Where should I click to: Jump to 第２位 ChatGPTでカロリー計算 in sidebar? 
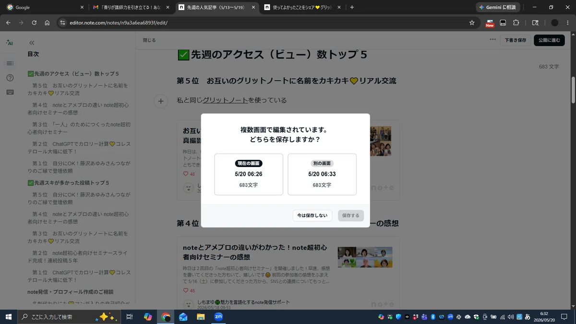tap(79, 148)
